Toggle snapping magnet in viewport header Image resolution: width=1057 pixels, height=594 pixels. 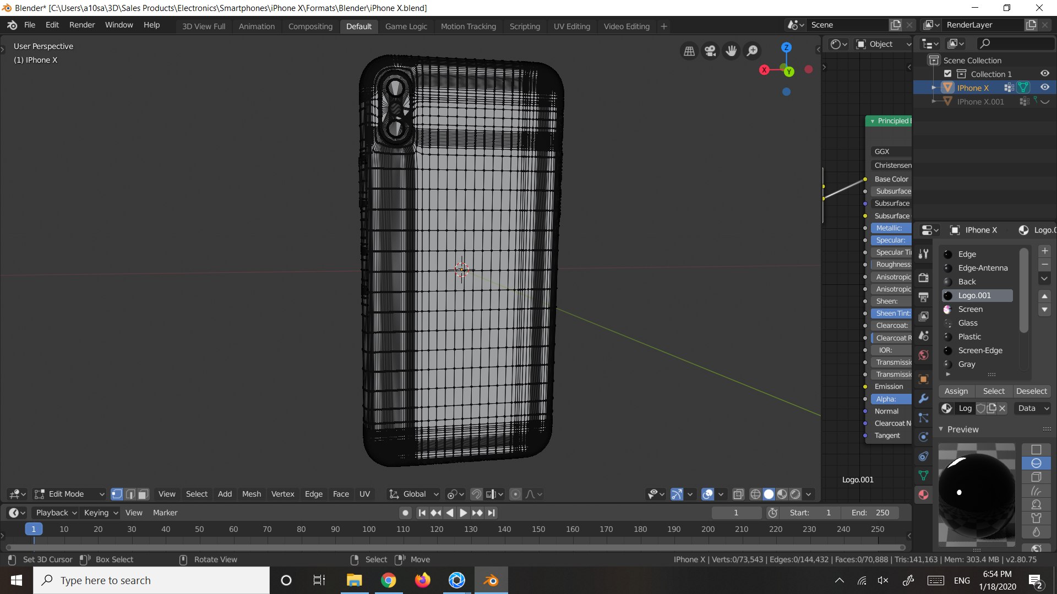(x=476, y=494)
